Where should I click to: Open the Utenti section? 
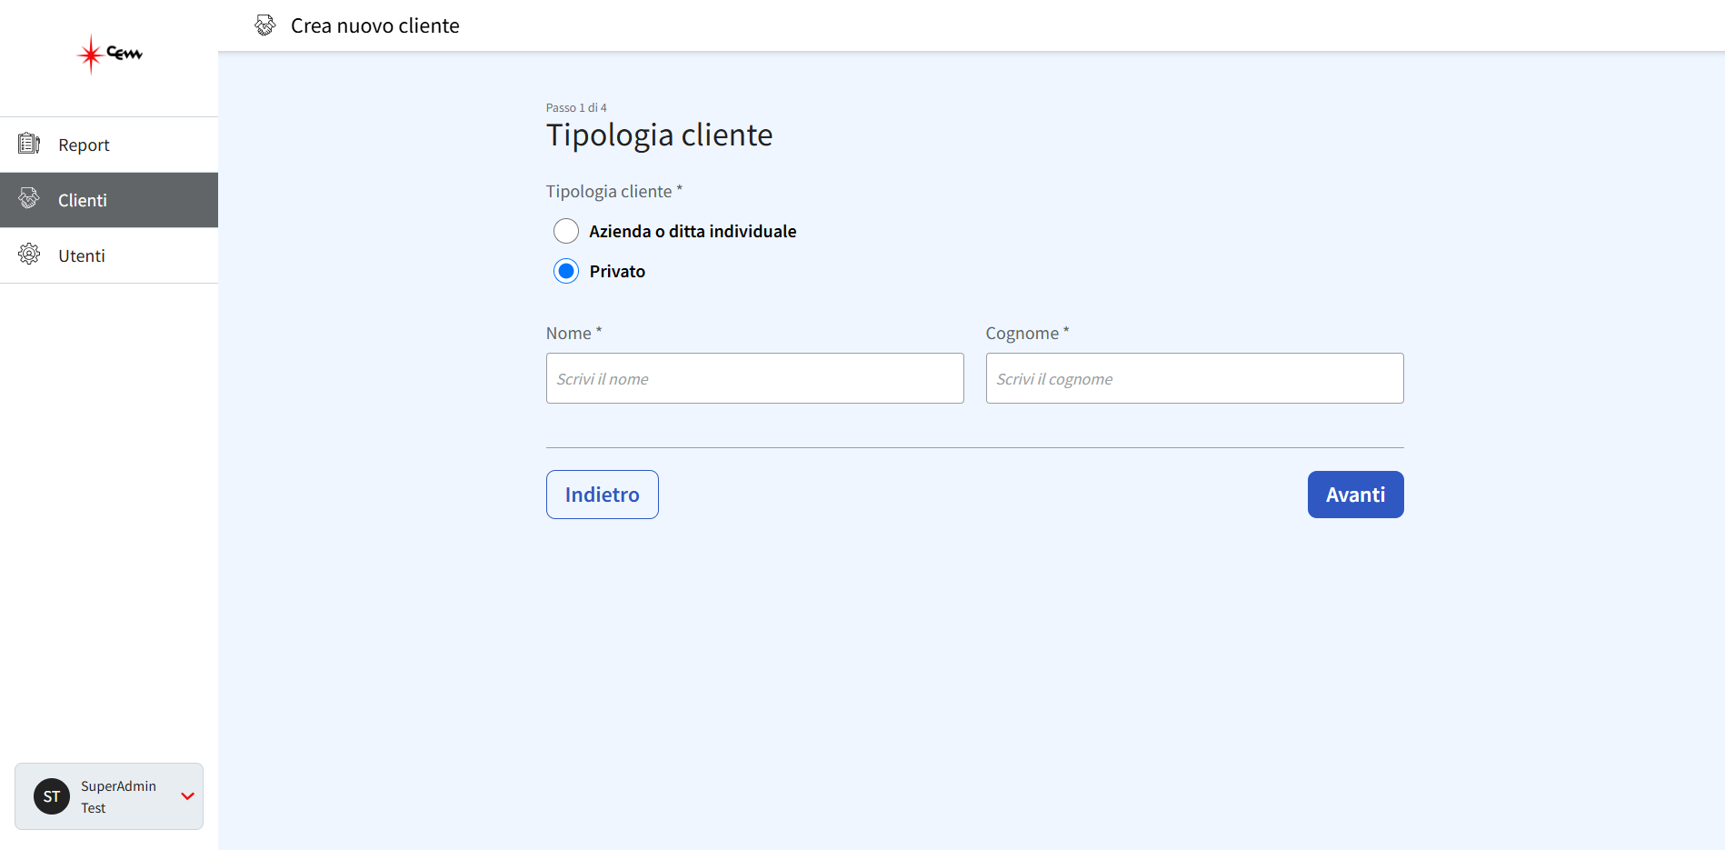point(109,255)
